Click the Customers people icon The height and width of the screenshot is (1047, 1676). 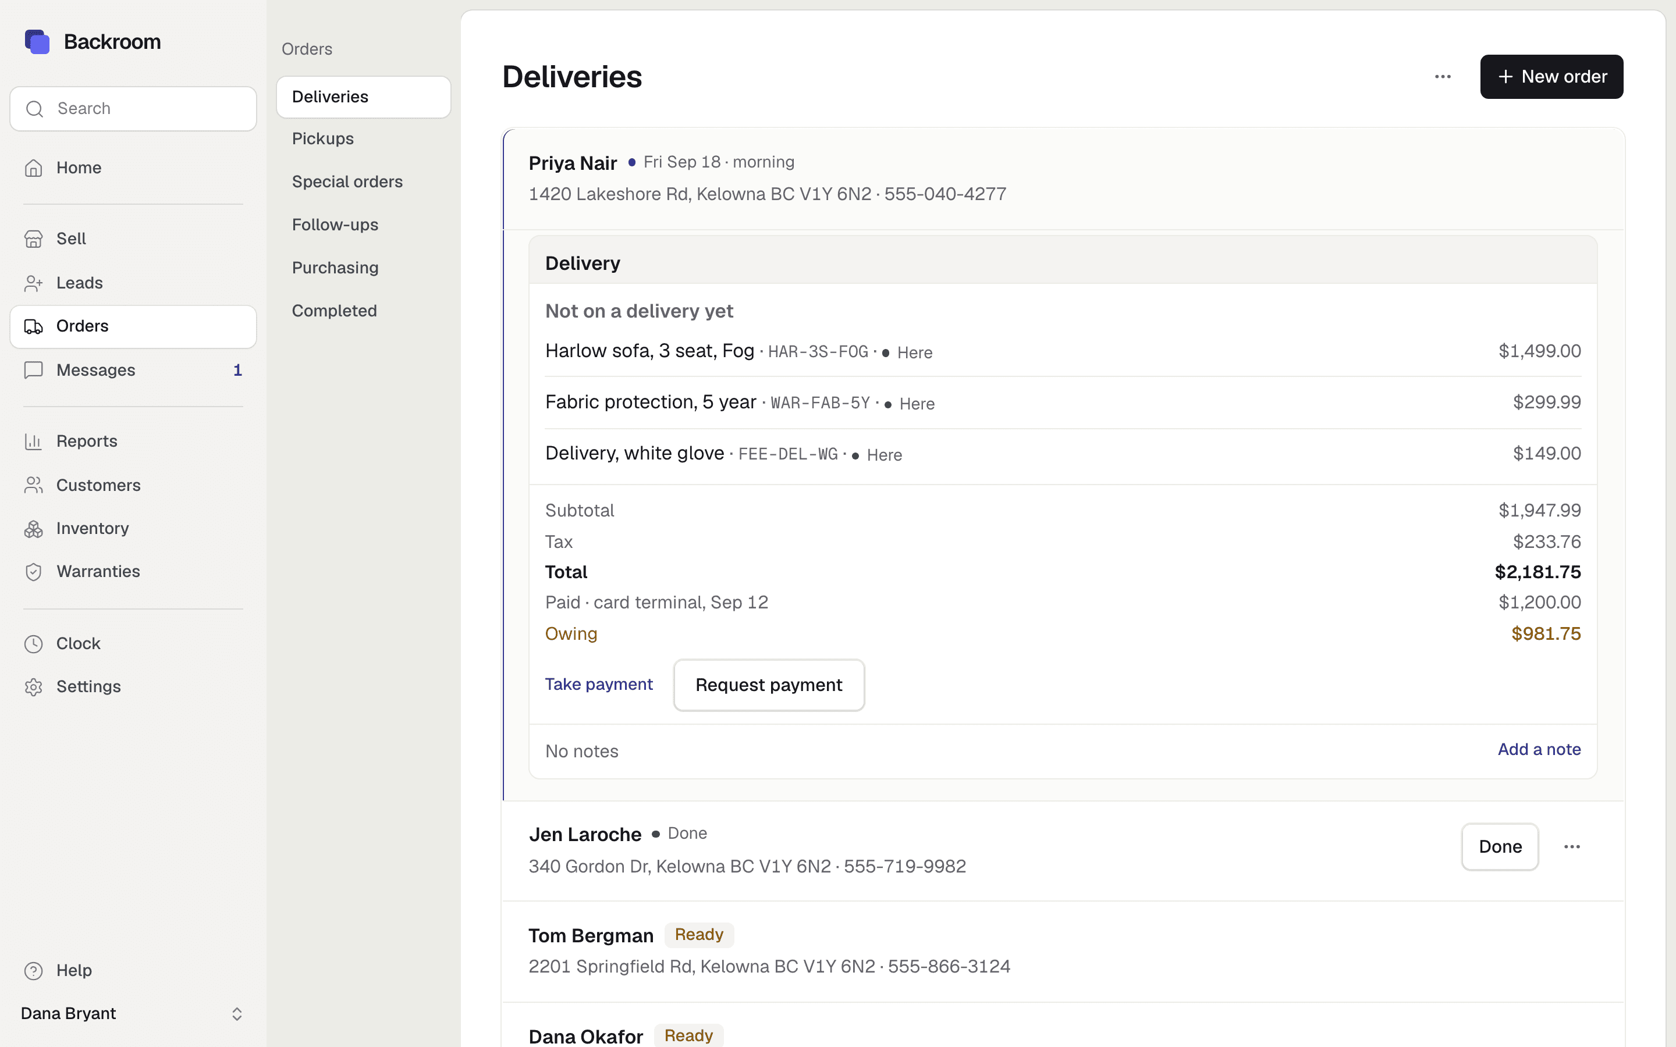point(33,486)
